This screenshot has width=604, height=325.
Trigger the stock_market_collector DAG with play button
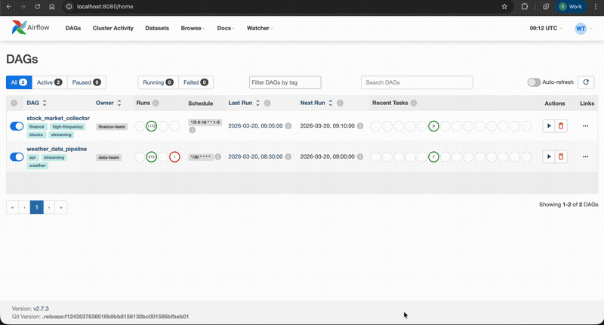(549, 126)
